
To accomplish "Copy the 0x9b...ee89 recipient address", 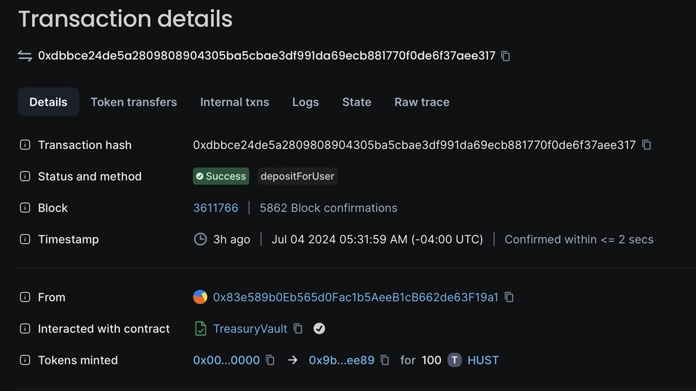I will click(x=384, y=360).
